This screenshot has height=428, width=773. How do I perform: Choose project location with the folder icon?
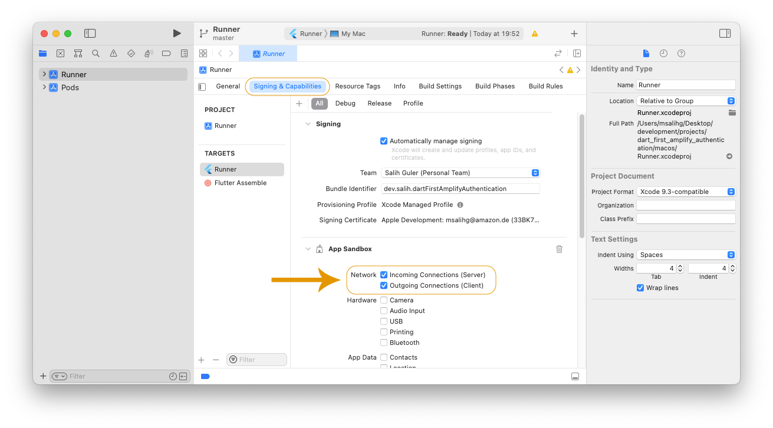click(x=732, y=113)
